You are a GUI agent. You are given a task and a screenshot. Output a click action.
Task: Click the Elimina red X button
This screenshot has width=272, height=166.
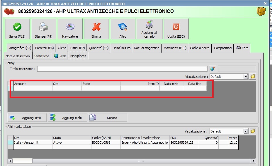coord(96,29)
